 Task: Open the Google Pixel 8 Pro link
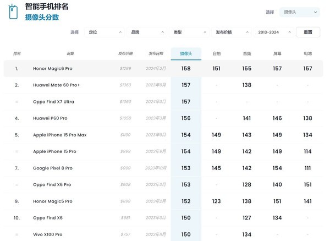pos(53,168)
